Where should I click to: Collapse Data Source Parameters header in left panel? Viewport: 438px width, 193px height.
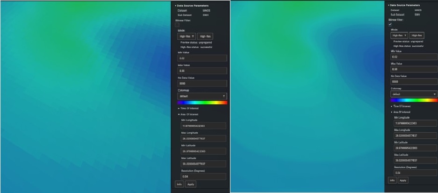192,6
